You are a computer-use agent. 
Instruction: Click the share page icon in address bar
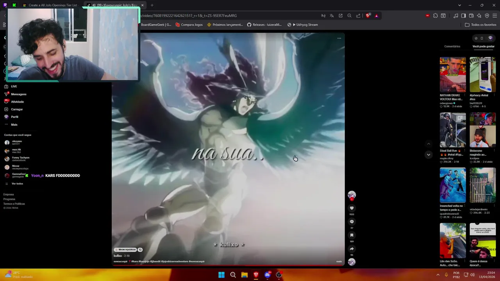click(358, 16)
